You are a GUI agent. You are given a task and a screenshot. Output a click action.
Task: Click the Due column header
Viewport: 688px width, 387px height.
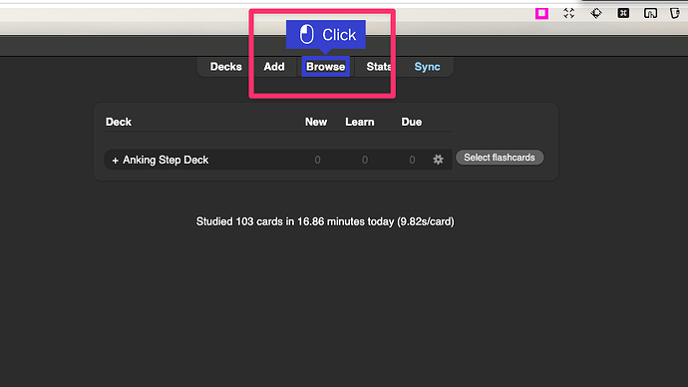(412, 122)
